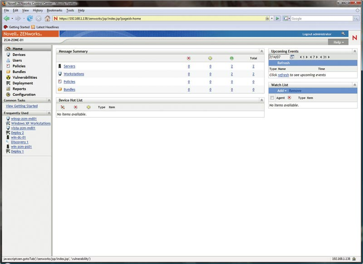
Task: Open the Bookmarks menu
Action: (x=54, y=10)
